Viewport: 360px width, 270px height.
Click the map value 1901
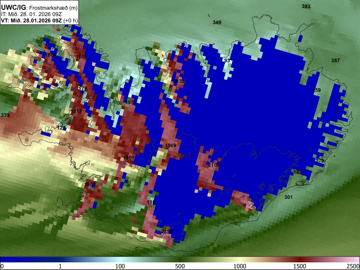tap(129, 158)
